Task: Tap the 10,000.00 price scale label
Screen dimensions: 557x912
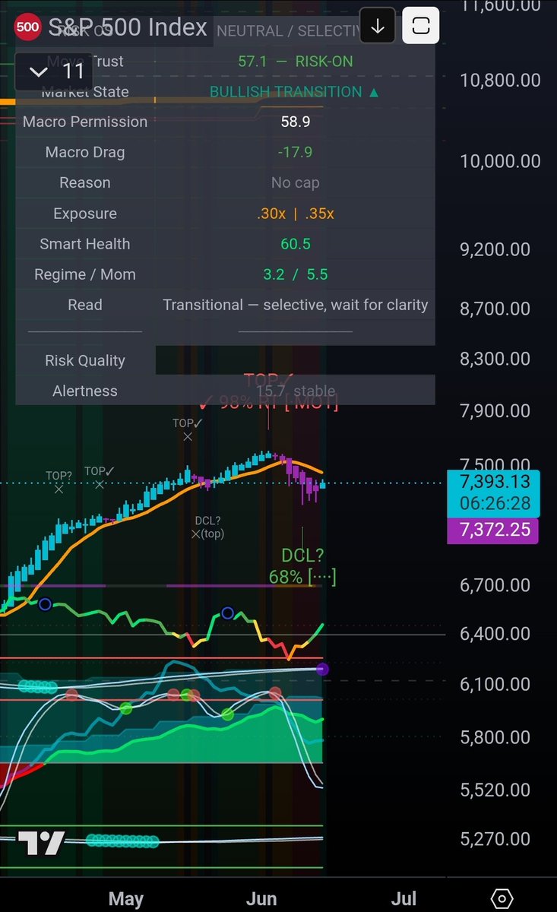Action: (x=500, y=161)
